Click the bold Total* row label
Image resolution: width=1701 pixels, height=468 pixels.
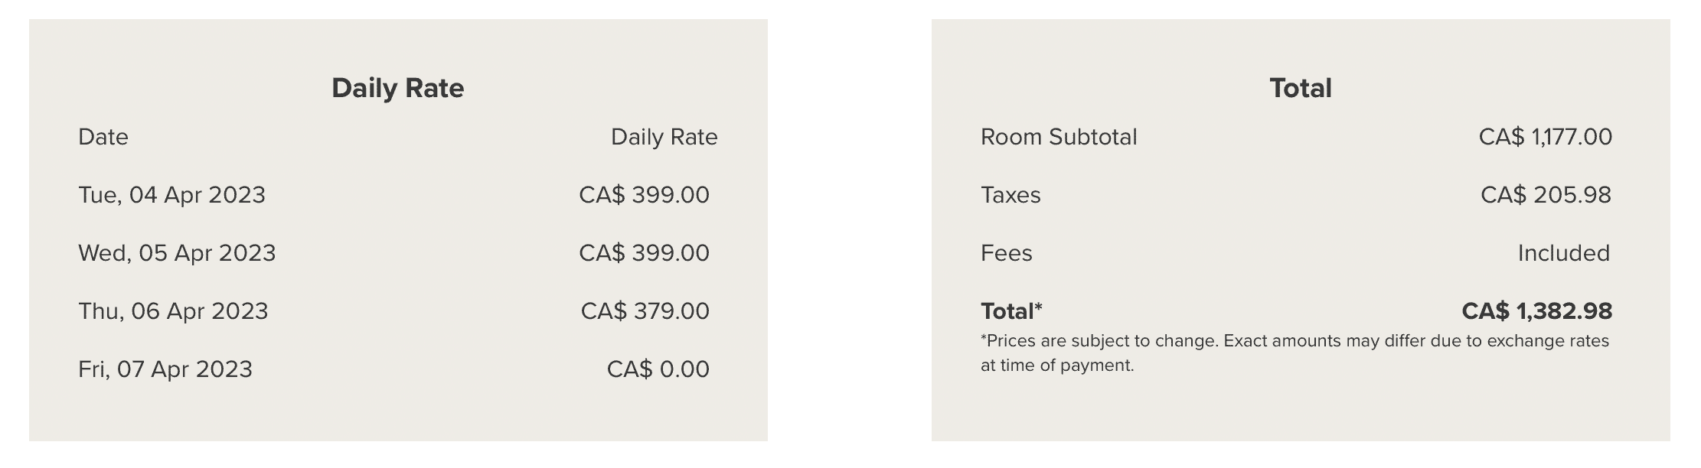pos(1011,311)
